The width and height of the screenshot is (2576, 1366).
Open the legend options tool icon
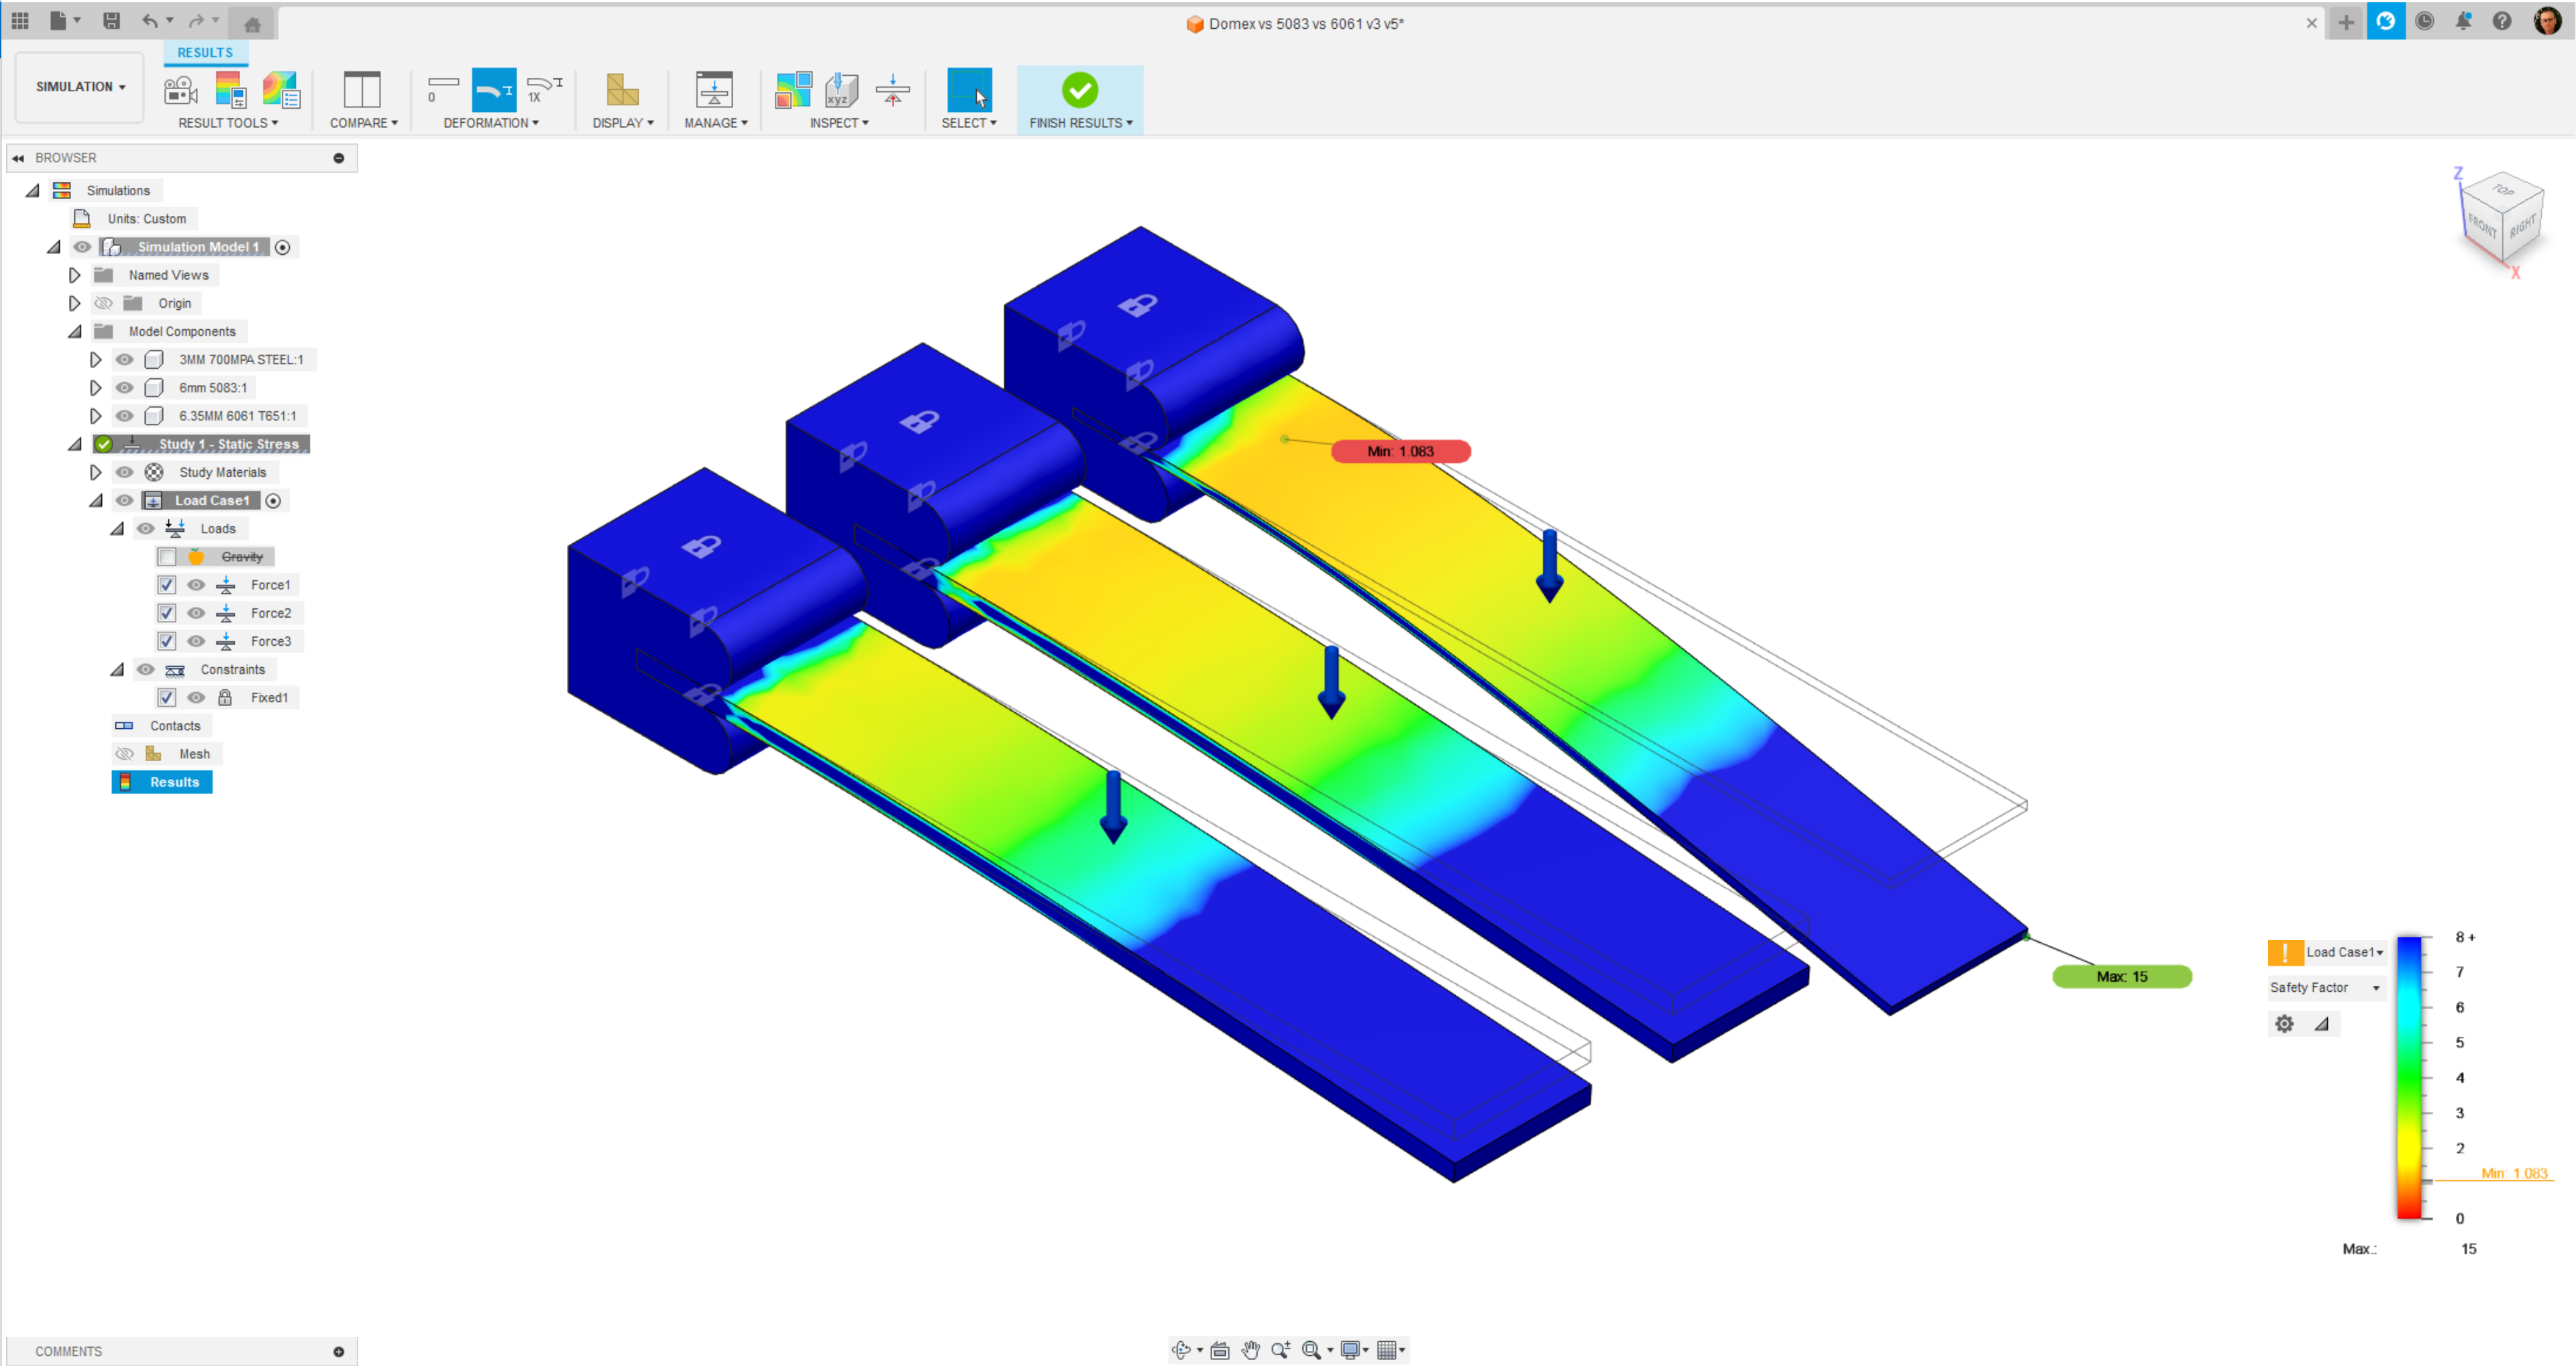tap(230, 90)
